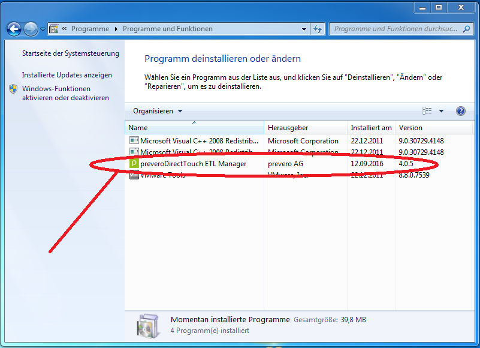Open the Organisieren menu
This screenshot has height=348, width=480.
click(x=158, y=111)
